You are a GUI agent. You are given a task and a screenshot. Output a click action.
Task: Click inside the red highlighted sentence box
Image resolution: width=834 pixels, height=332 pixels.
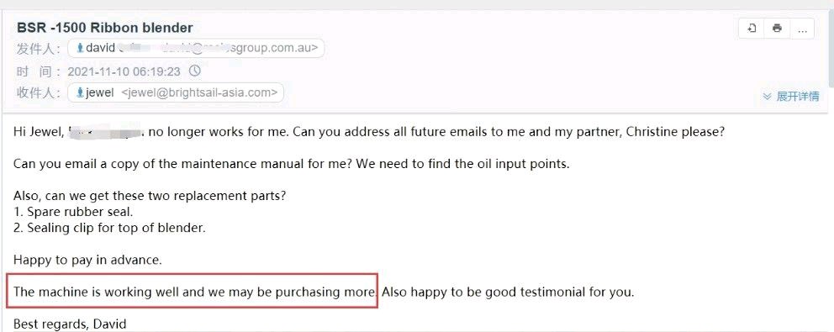pos(192,291)
